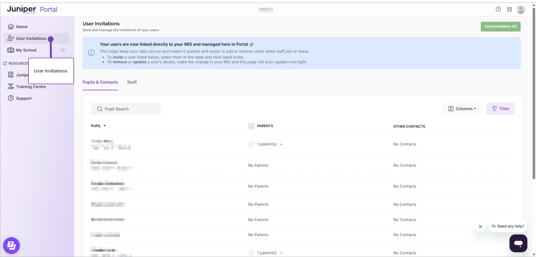
Task: Select the checkbox next to the last 1 parent(s) row
Action: click(x=251, y=253)
